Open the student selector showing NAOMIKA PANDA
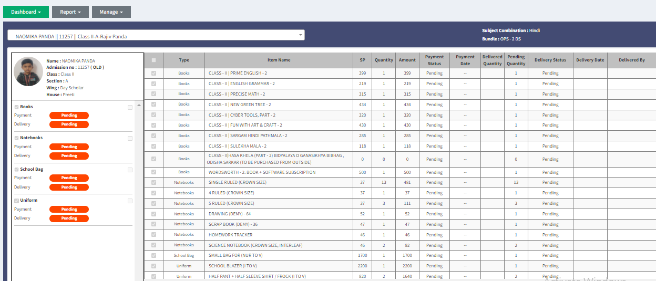The width and height of the screenshot is (656, 281). [x=156, y=36]
